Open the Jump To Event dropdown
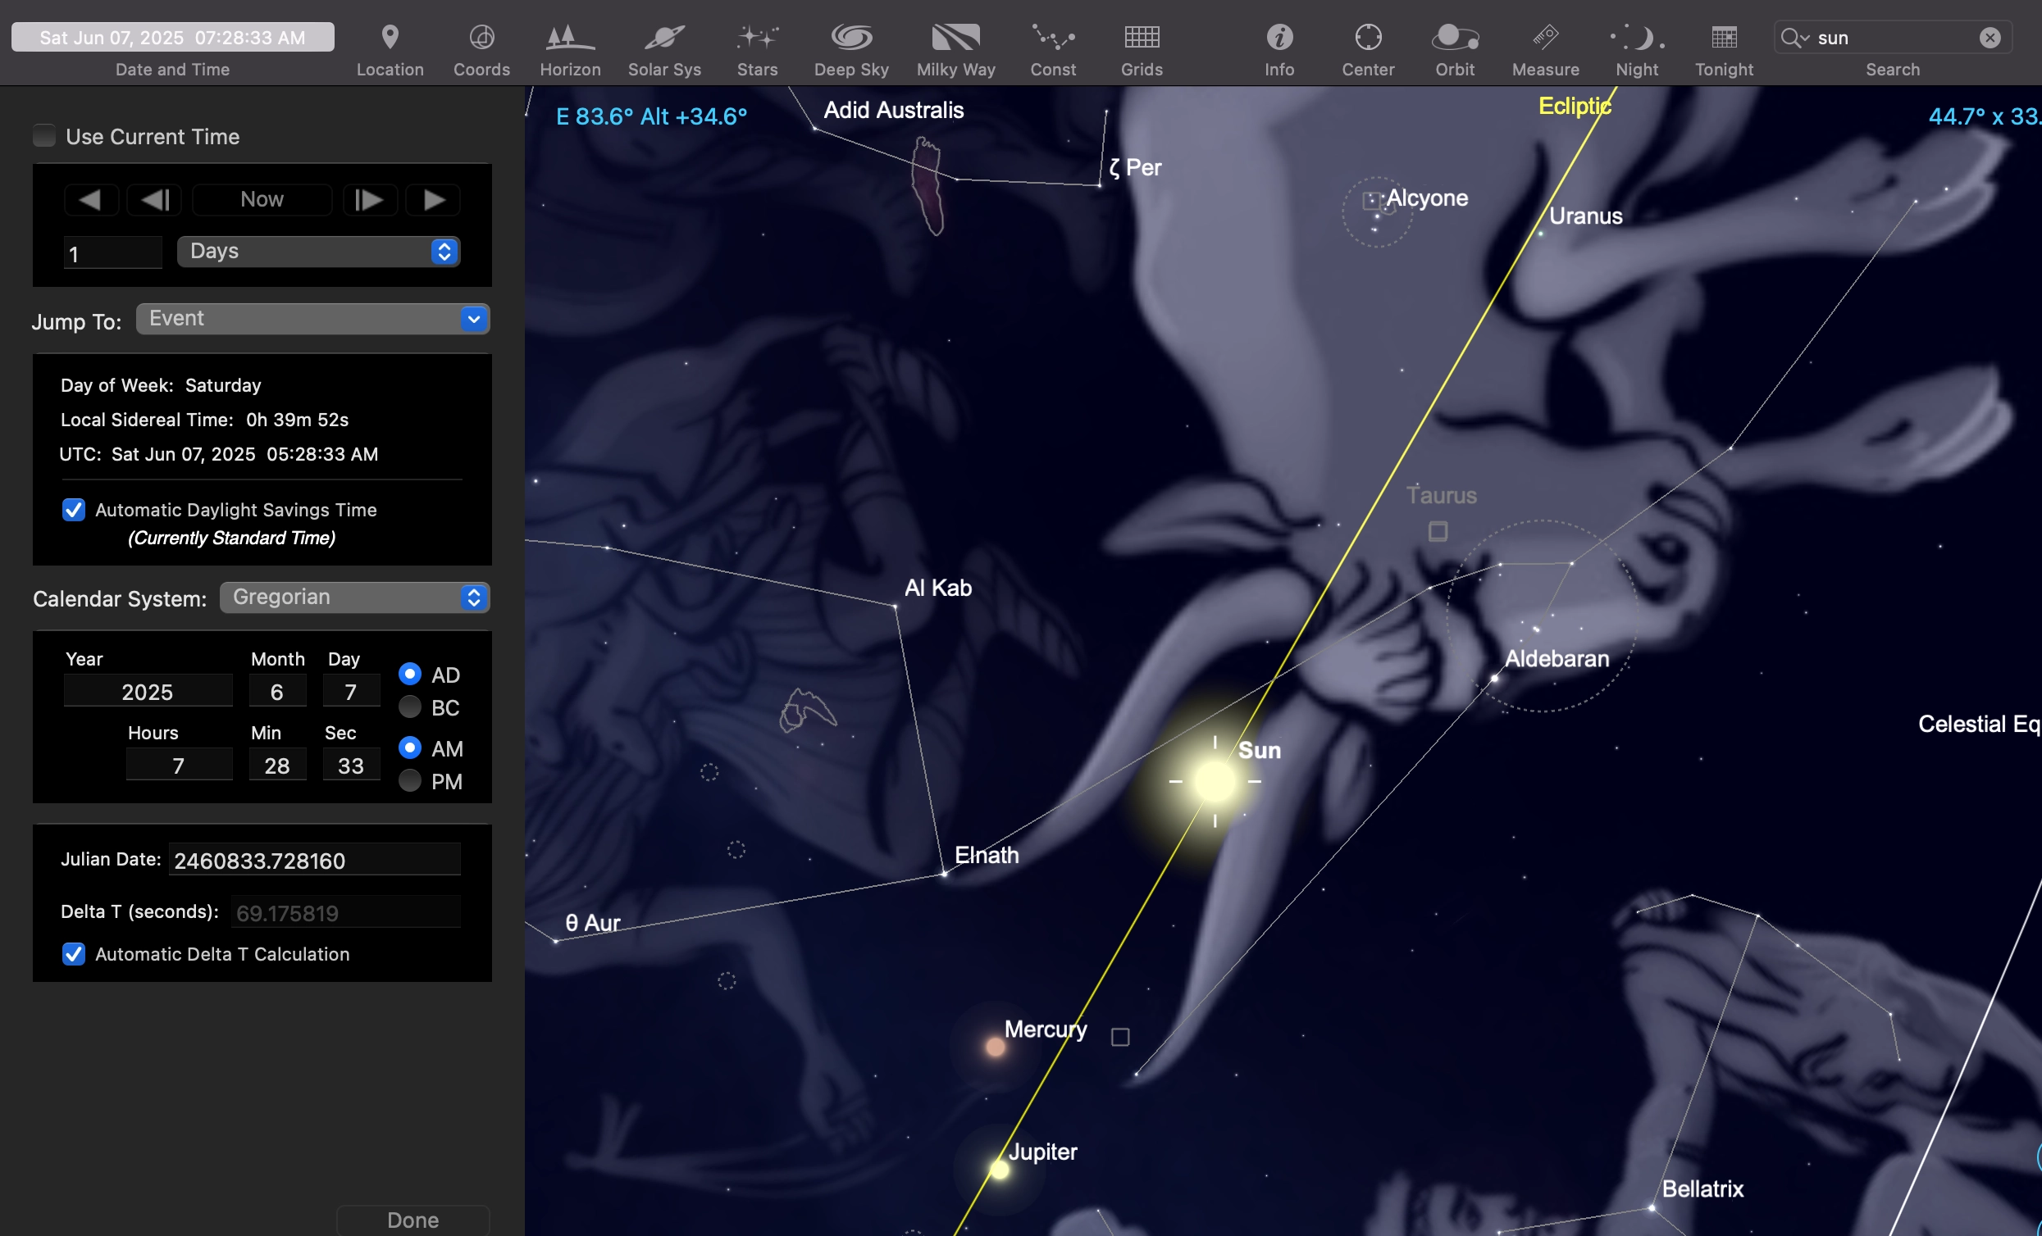This screenshot has height=1236, width=2042. pyautogui.click(x=312, y=319)
